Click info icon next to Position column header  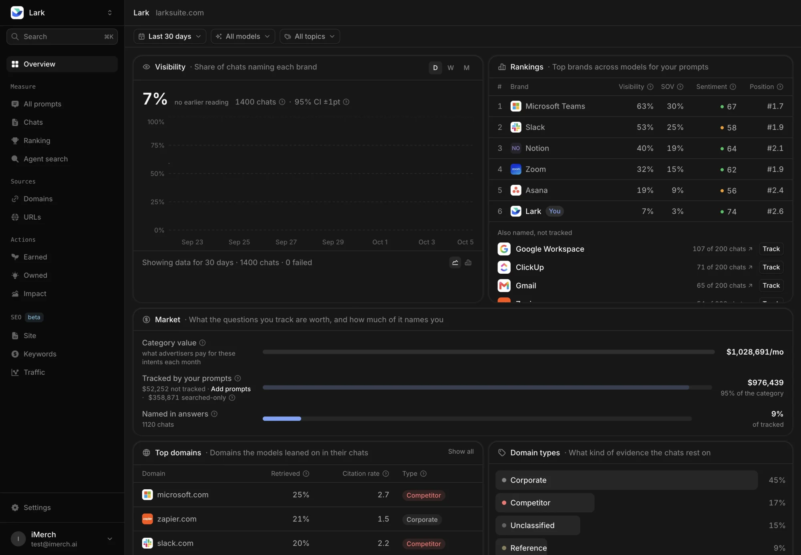(780, 87)
